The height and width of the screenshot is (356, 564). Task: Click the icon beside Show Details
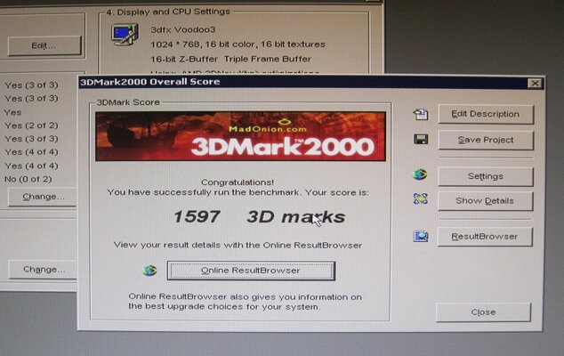(x=421, y=199)
